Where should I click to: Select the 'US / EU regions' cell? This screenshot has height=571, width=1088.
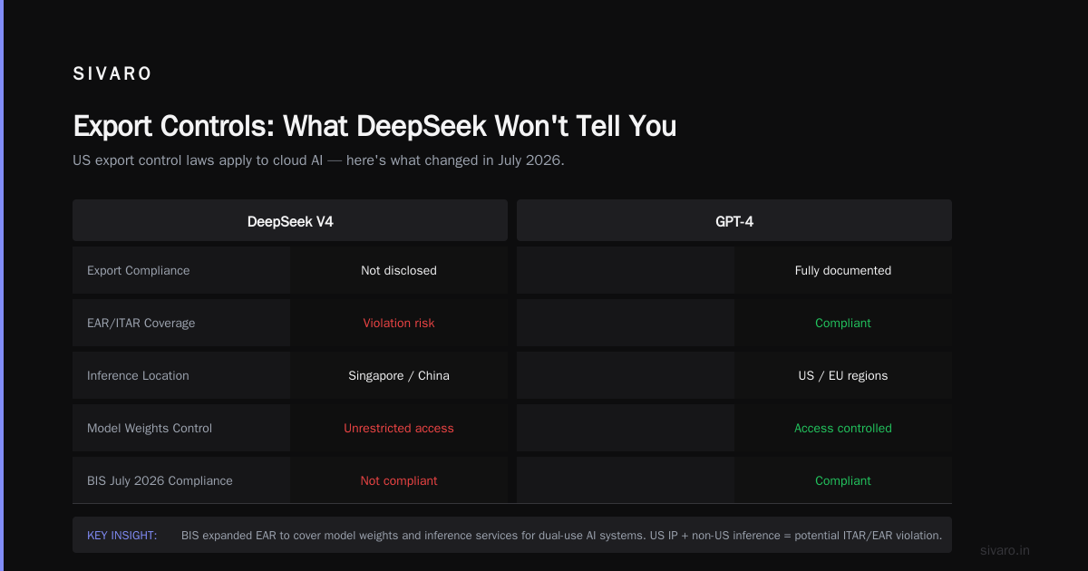tap(843, 375)
